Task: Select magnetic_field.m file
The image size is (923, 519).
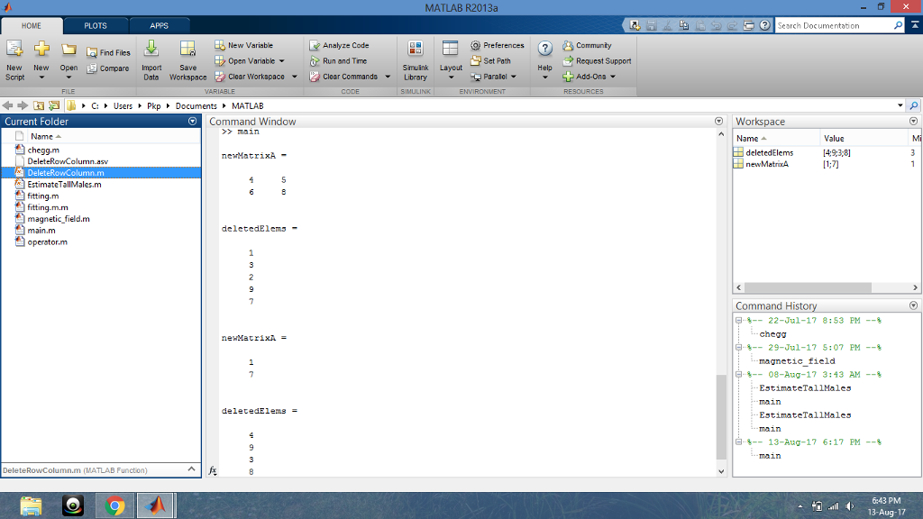Action: (x=59, y=219)
